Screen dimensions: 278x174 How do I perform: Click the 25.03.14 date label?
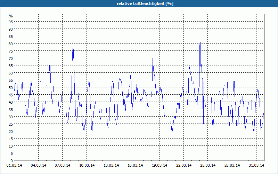pyautogui.click(x=208, y=165)
